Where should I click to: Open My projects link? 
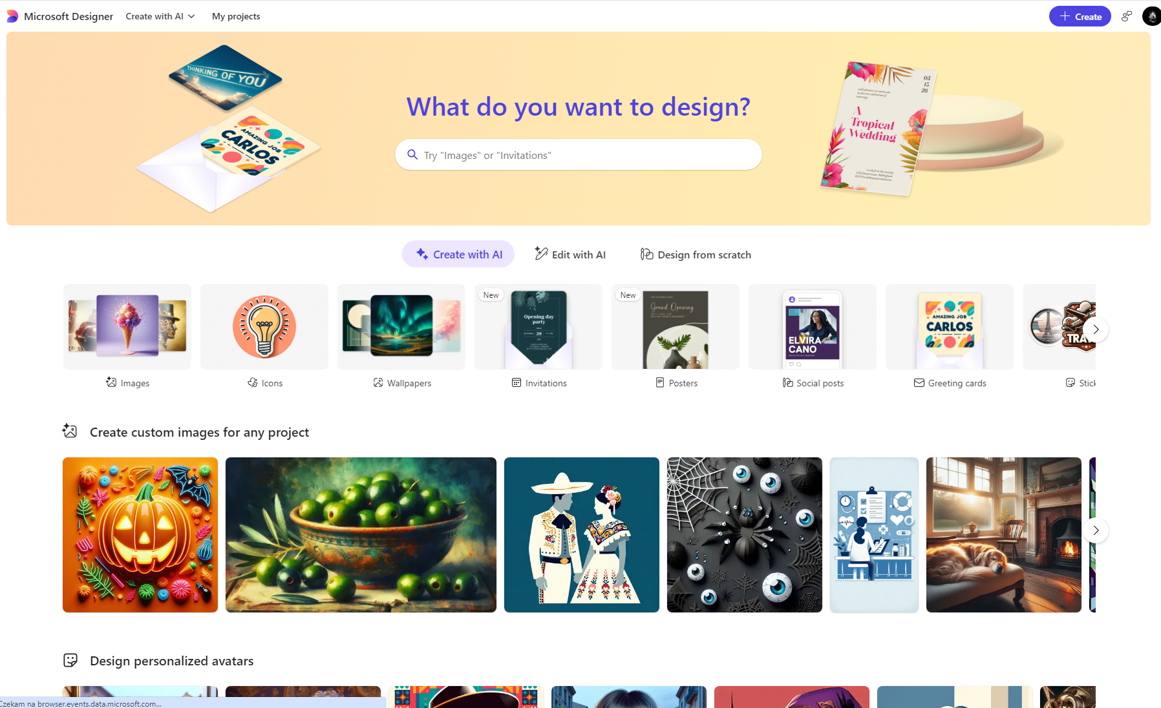[236, 16]
